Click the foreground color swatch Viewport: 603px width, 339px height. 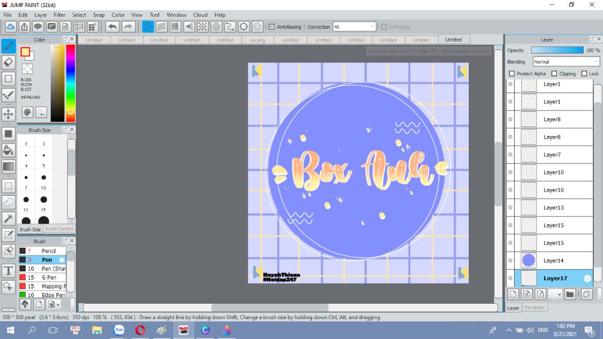click(25, 52)
